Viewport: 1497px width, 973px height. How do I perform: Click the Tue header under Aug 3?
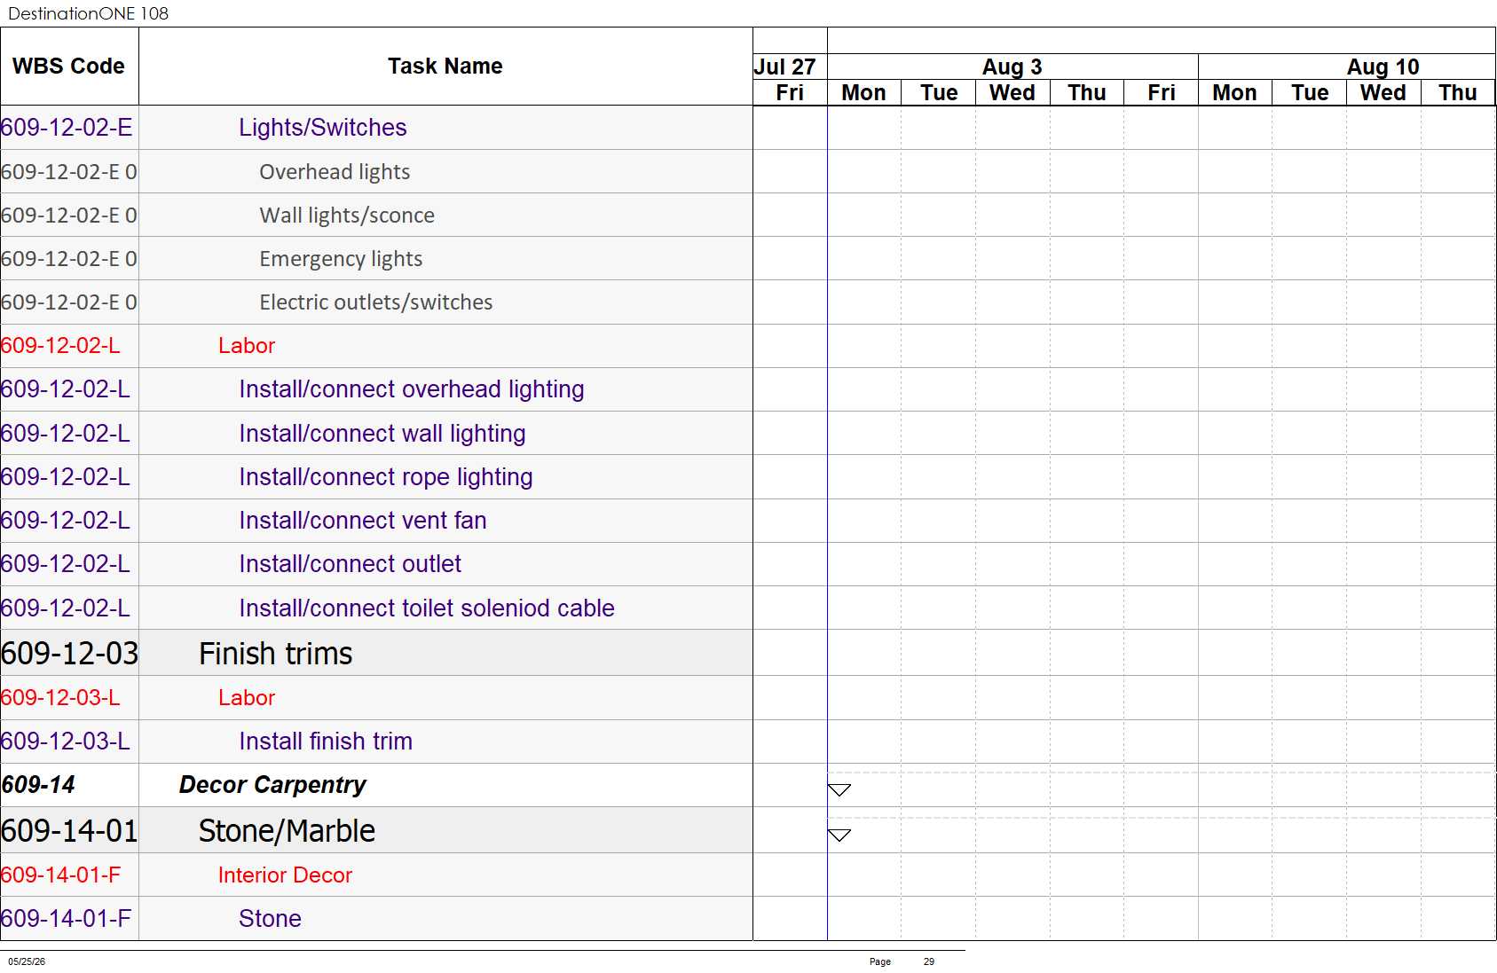(939, 93)
